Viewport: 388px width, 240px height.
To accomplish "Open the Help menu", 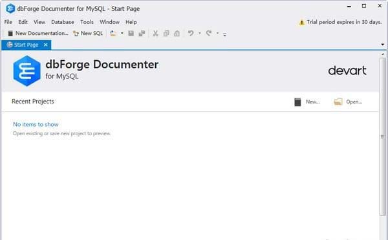I will point(131,22).
